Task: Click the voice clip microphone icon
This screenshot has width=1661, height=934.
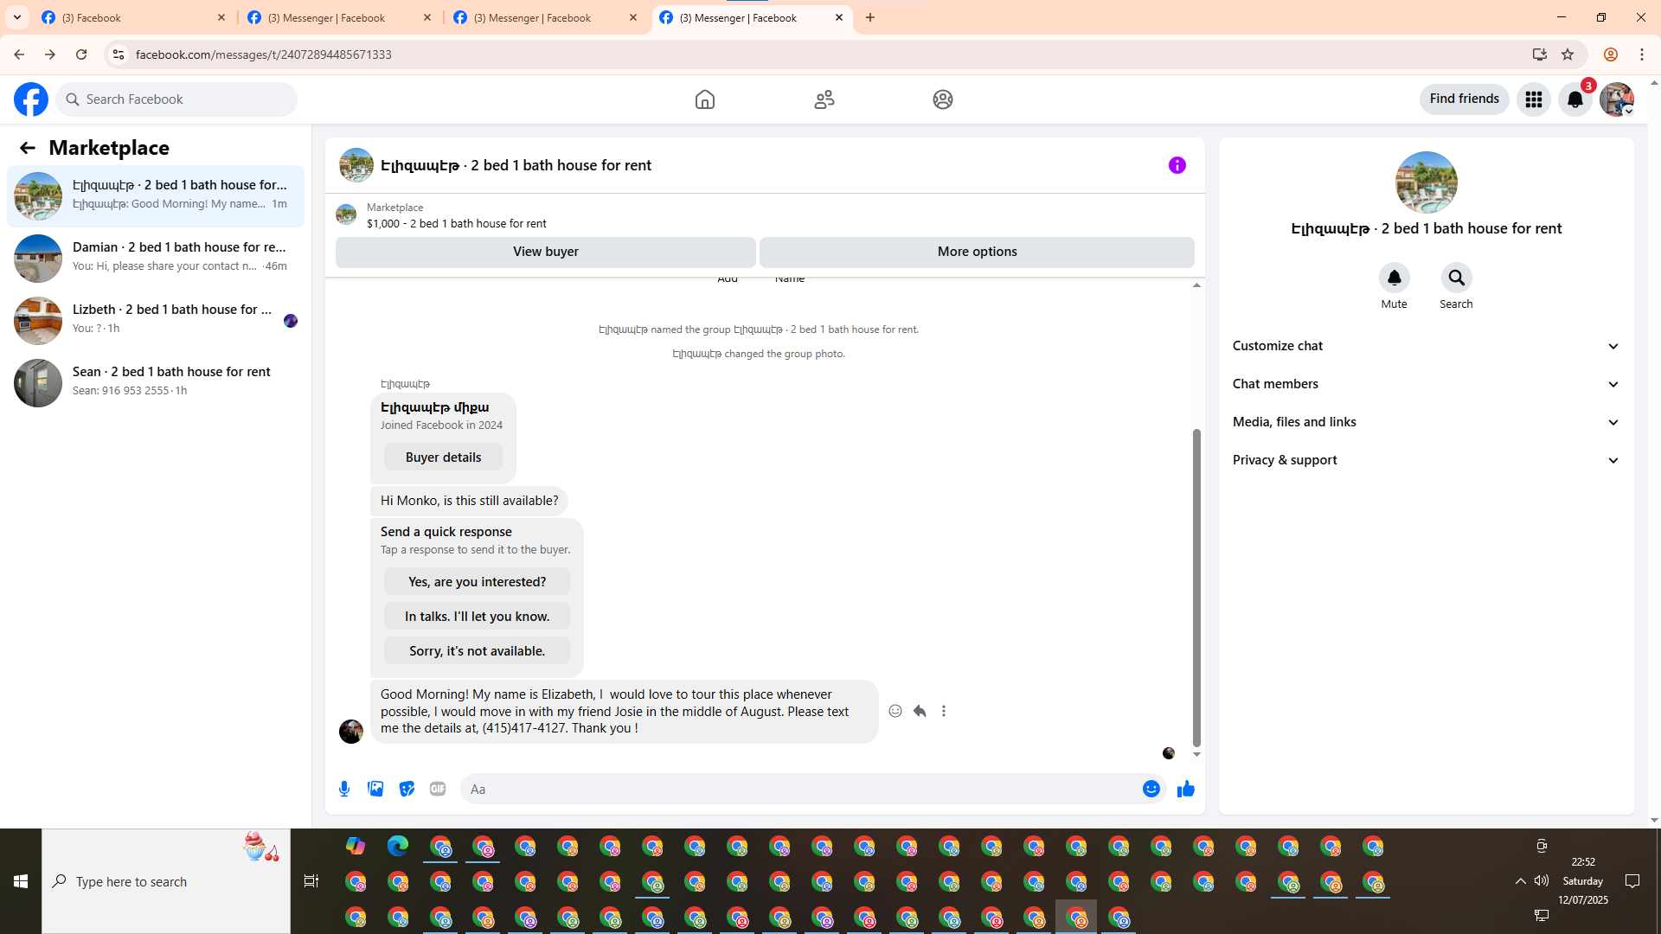Action: point(344,789)
